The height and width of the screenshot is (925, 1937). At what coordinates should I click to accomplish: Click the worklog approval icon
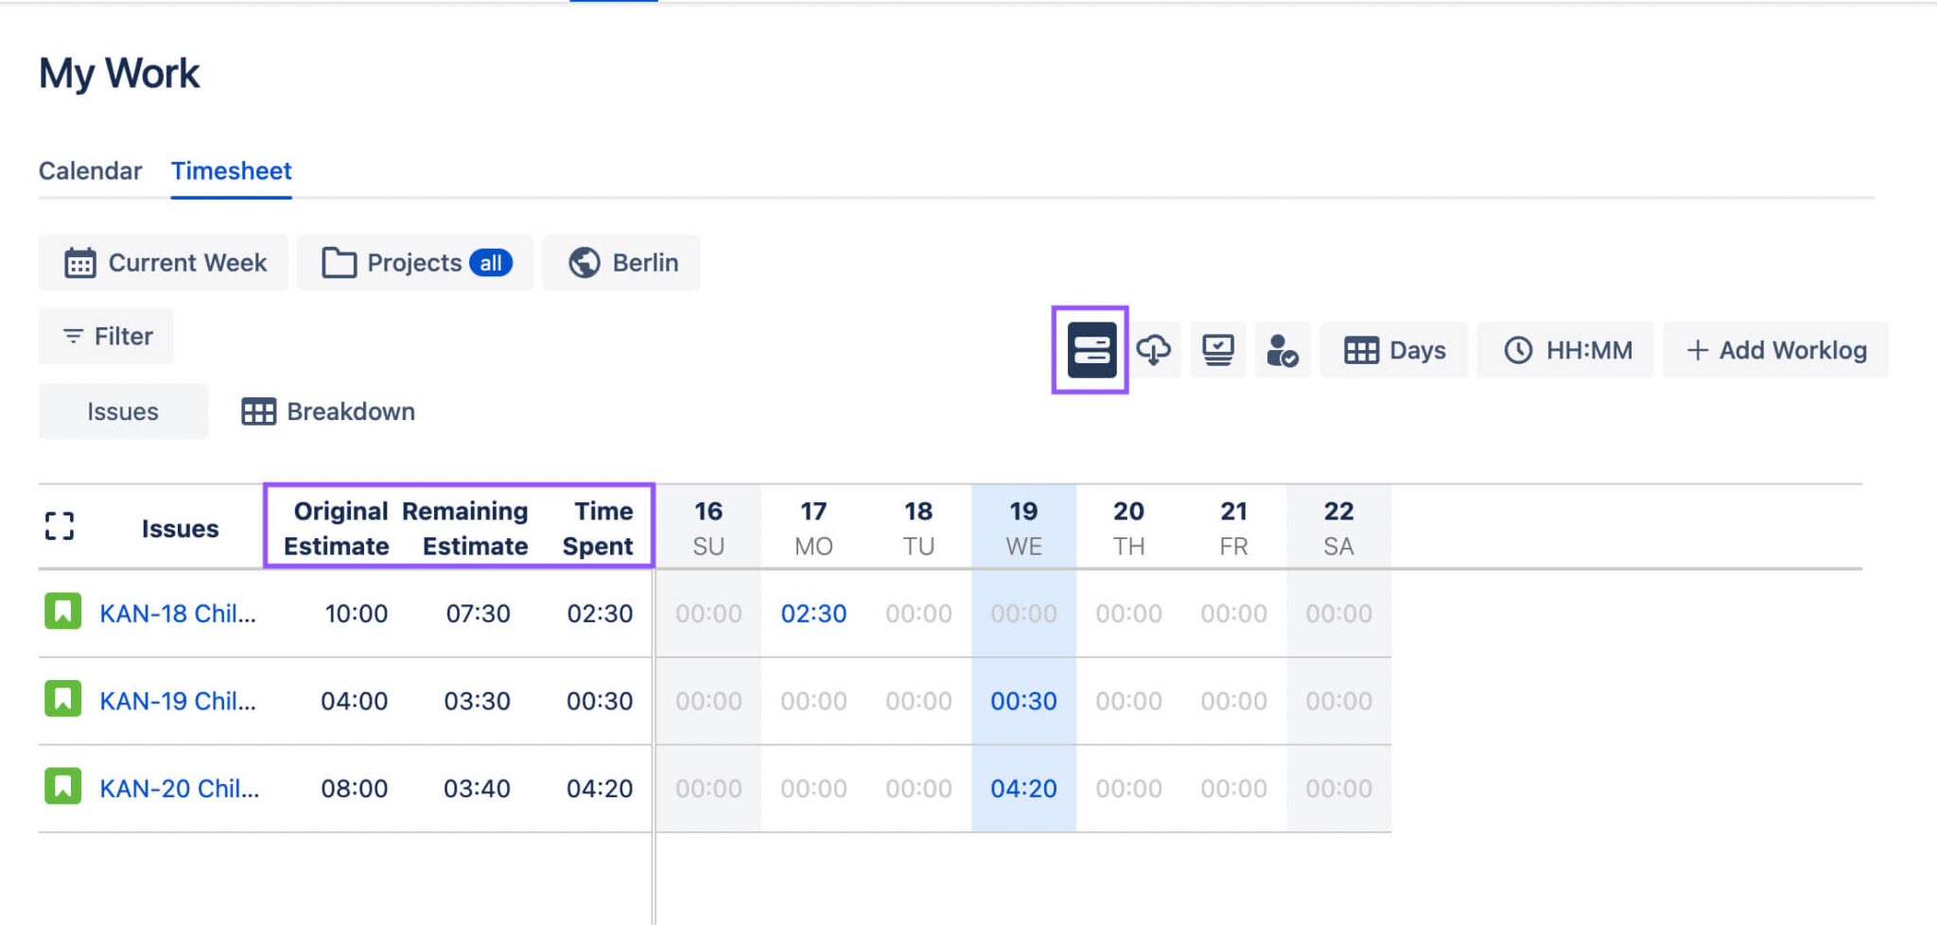tap(1218, 350)
